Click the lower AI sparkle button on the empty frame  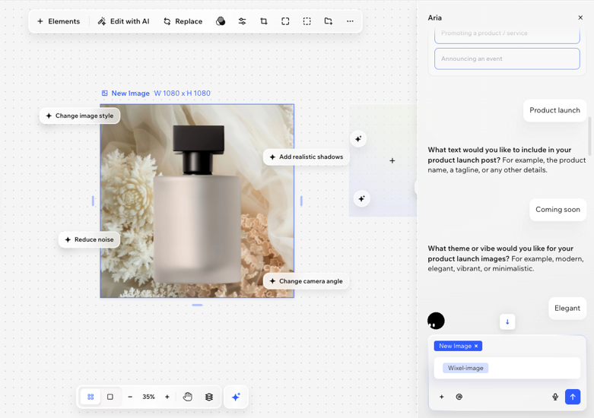[361, 199]
